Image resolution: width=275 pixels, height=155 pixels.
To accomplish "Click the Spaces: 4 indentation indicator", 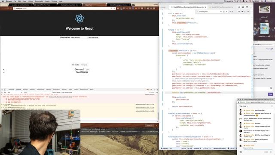I will [197, 149].
